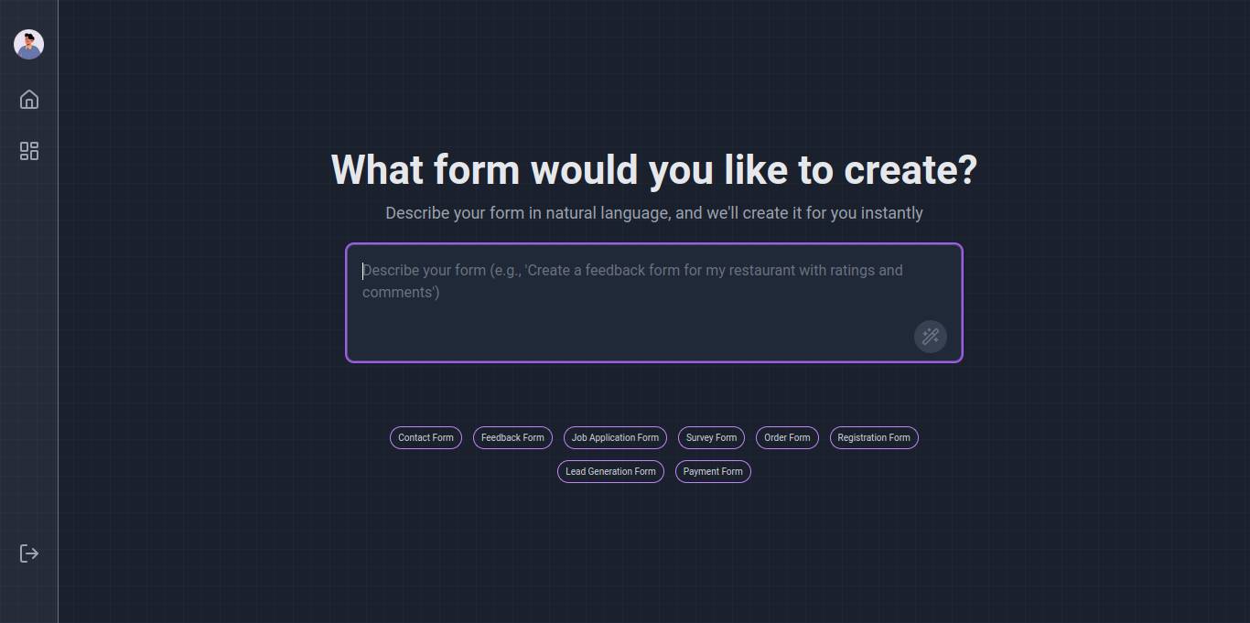This screenshot has height=623, width=1250.
Task: Select the Lead Generation Form chip
Action: coord(610,472)
